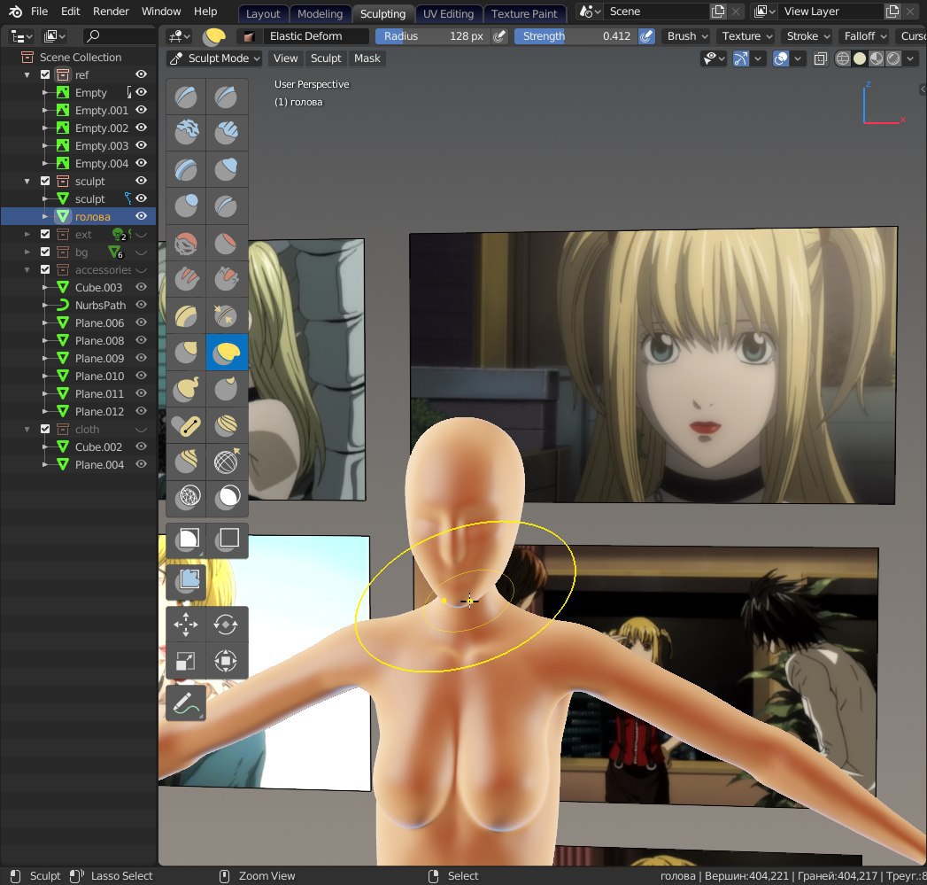927x885 pixels.
Task: Collapse the cloth collection
Action: click(27, 429)
